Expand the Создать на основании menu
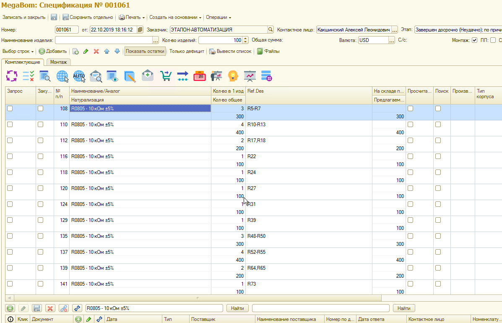Image resolution: width=502 pixels, height=323 pixels. (x=175, y=18)
